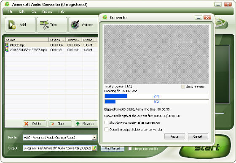This screenshot has height=163, width=236.
Task: Click the 10% current file progress bar
Action: [x=156, y=102]
